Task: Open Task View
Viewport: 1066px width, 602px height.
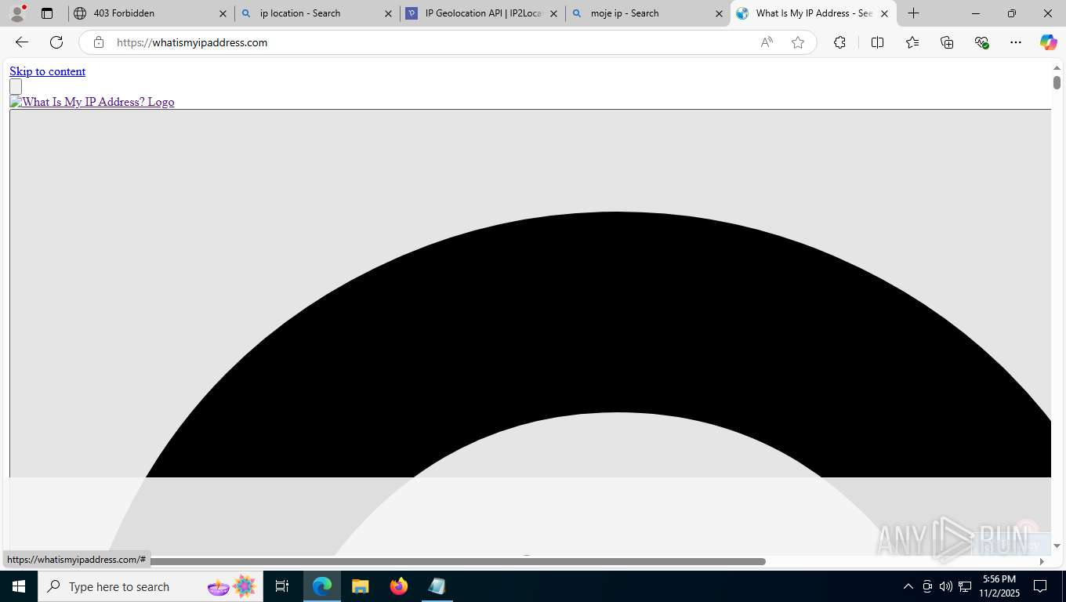Action: click(x=282, y=586)
